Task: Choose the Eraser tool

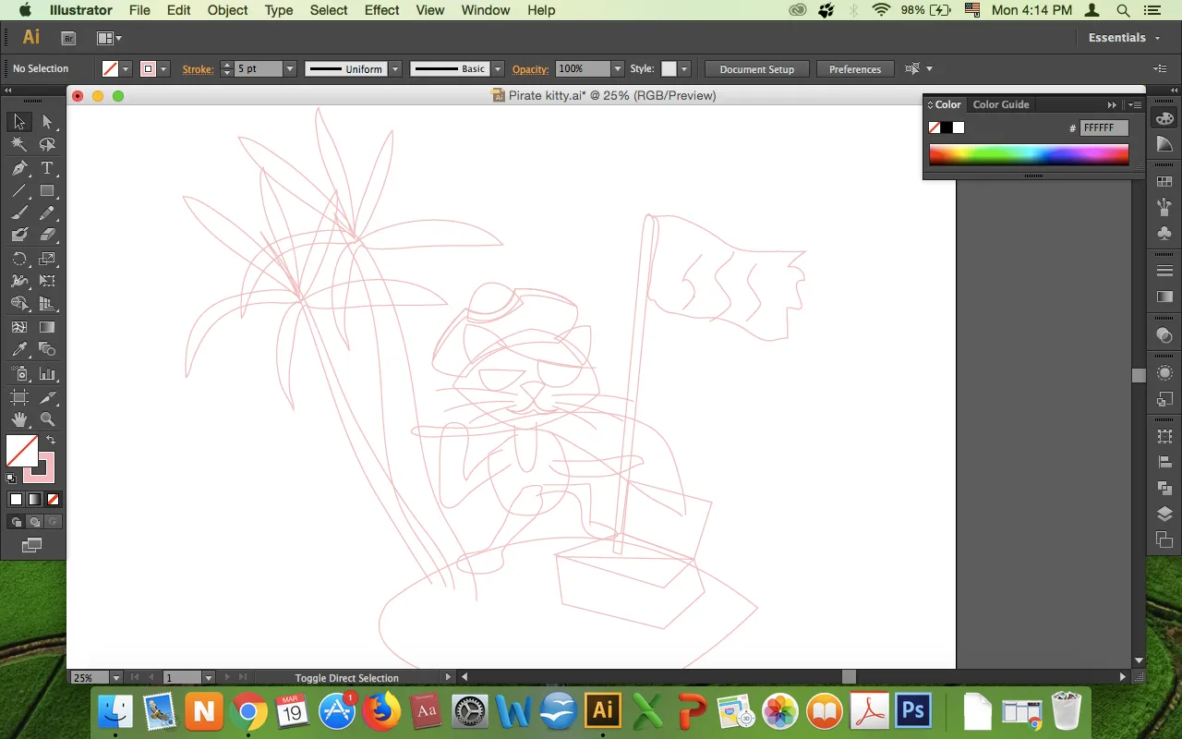Action: pos(48,236)
